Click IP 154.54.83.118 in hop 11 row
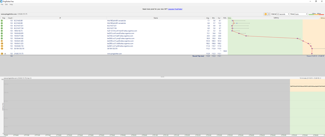This screenshot has height=137, width=325. pyautogui.click(x=19, y=46)
